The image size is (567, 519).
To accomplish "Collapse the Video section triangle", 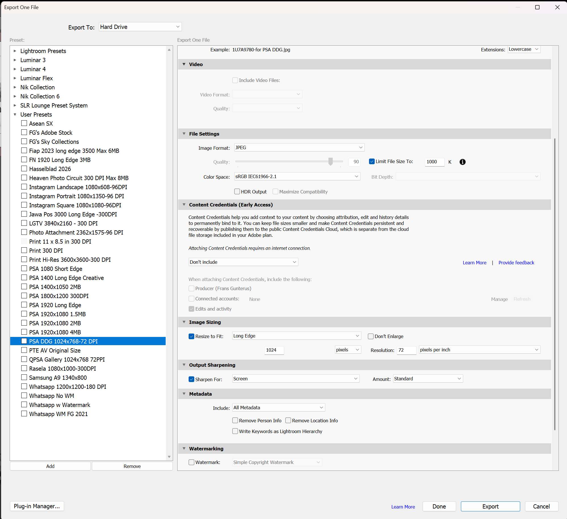I will click(x=184, y=64).
